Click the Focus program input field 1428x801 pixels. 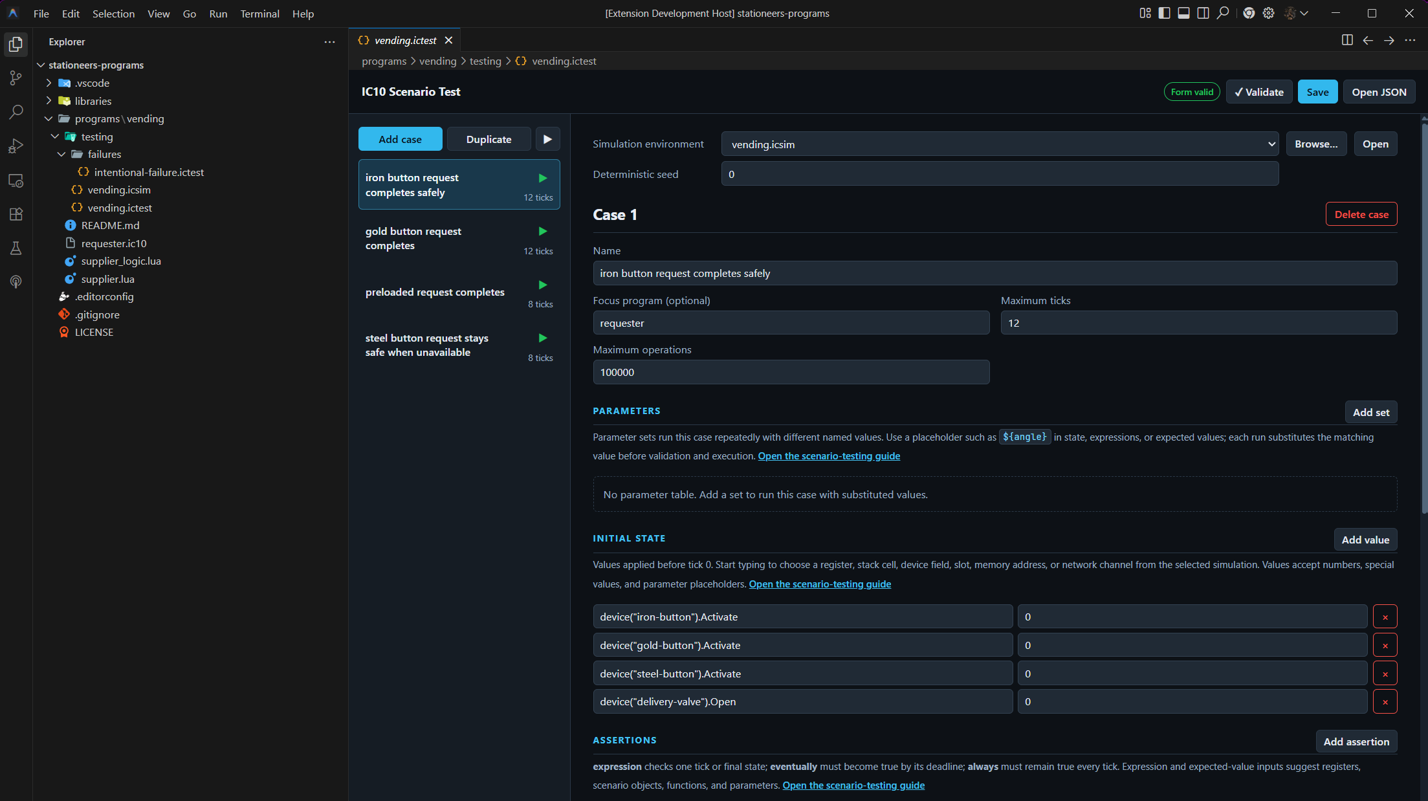pos(791,323)
